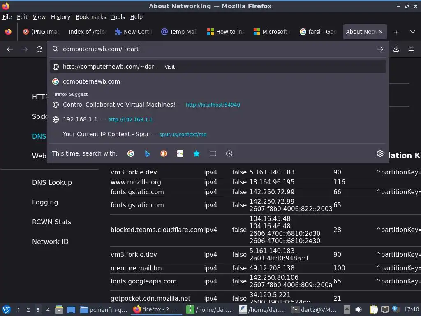Click the forward navigation arrow
Viewport: 421px width, 316px height.
25,49
